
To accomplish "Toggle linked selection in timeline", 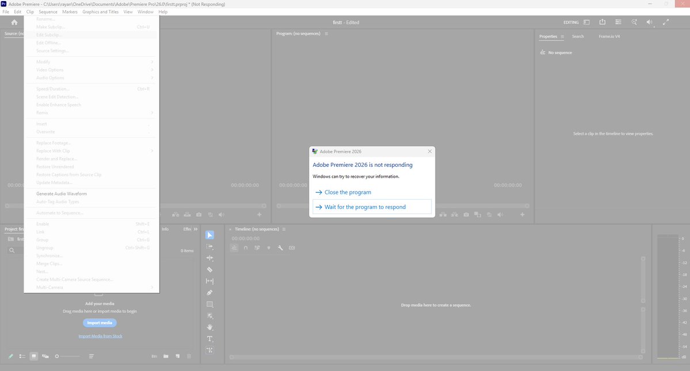I will coord(257,248).
